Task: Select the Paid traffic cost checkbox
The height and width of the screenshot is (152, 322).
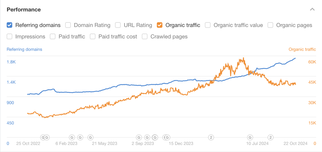Action: click(93, 36)
